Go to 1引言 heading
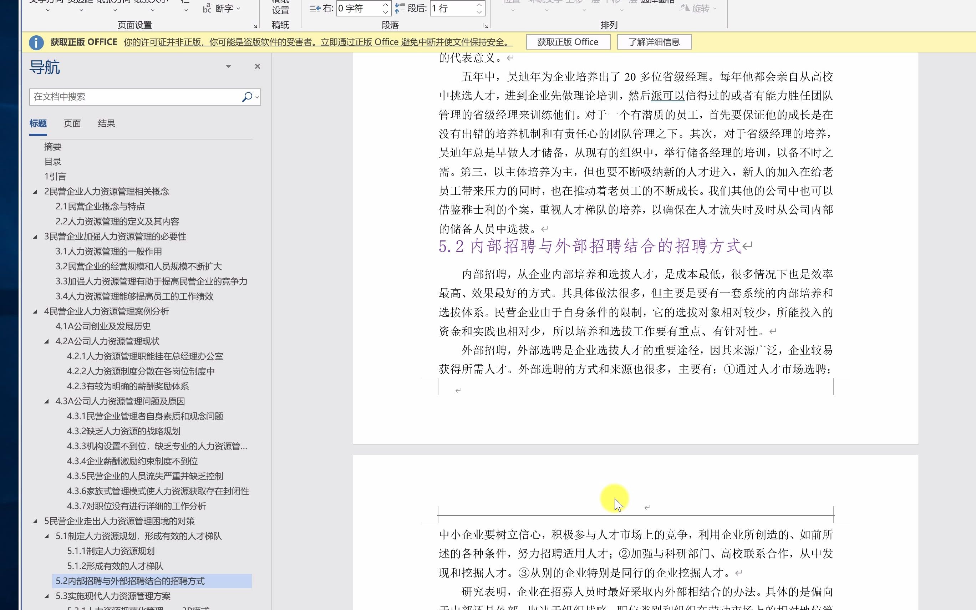976x610 pixels. (x=55, y=176)
